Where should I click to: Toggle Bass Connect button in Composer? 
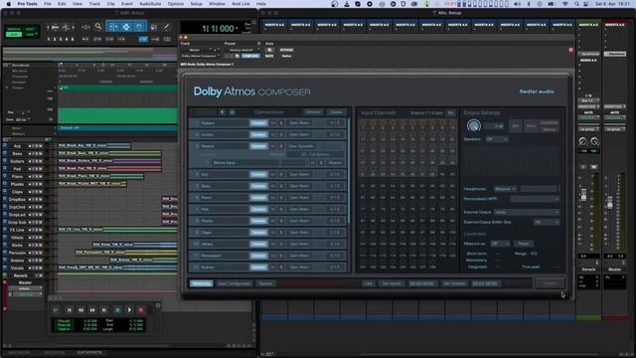click(258, 186)
